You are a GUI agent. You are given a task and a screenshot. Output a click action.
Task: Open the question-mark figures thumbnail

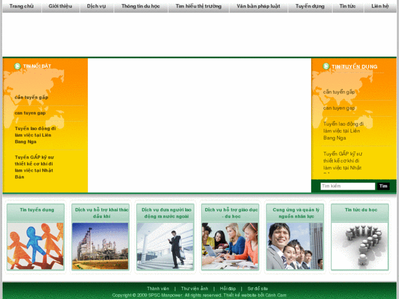[359, 246]
